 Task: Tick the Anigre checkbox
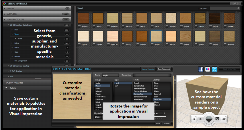coord(94,26)
